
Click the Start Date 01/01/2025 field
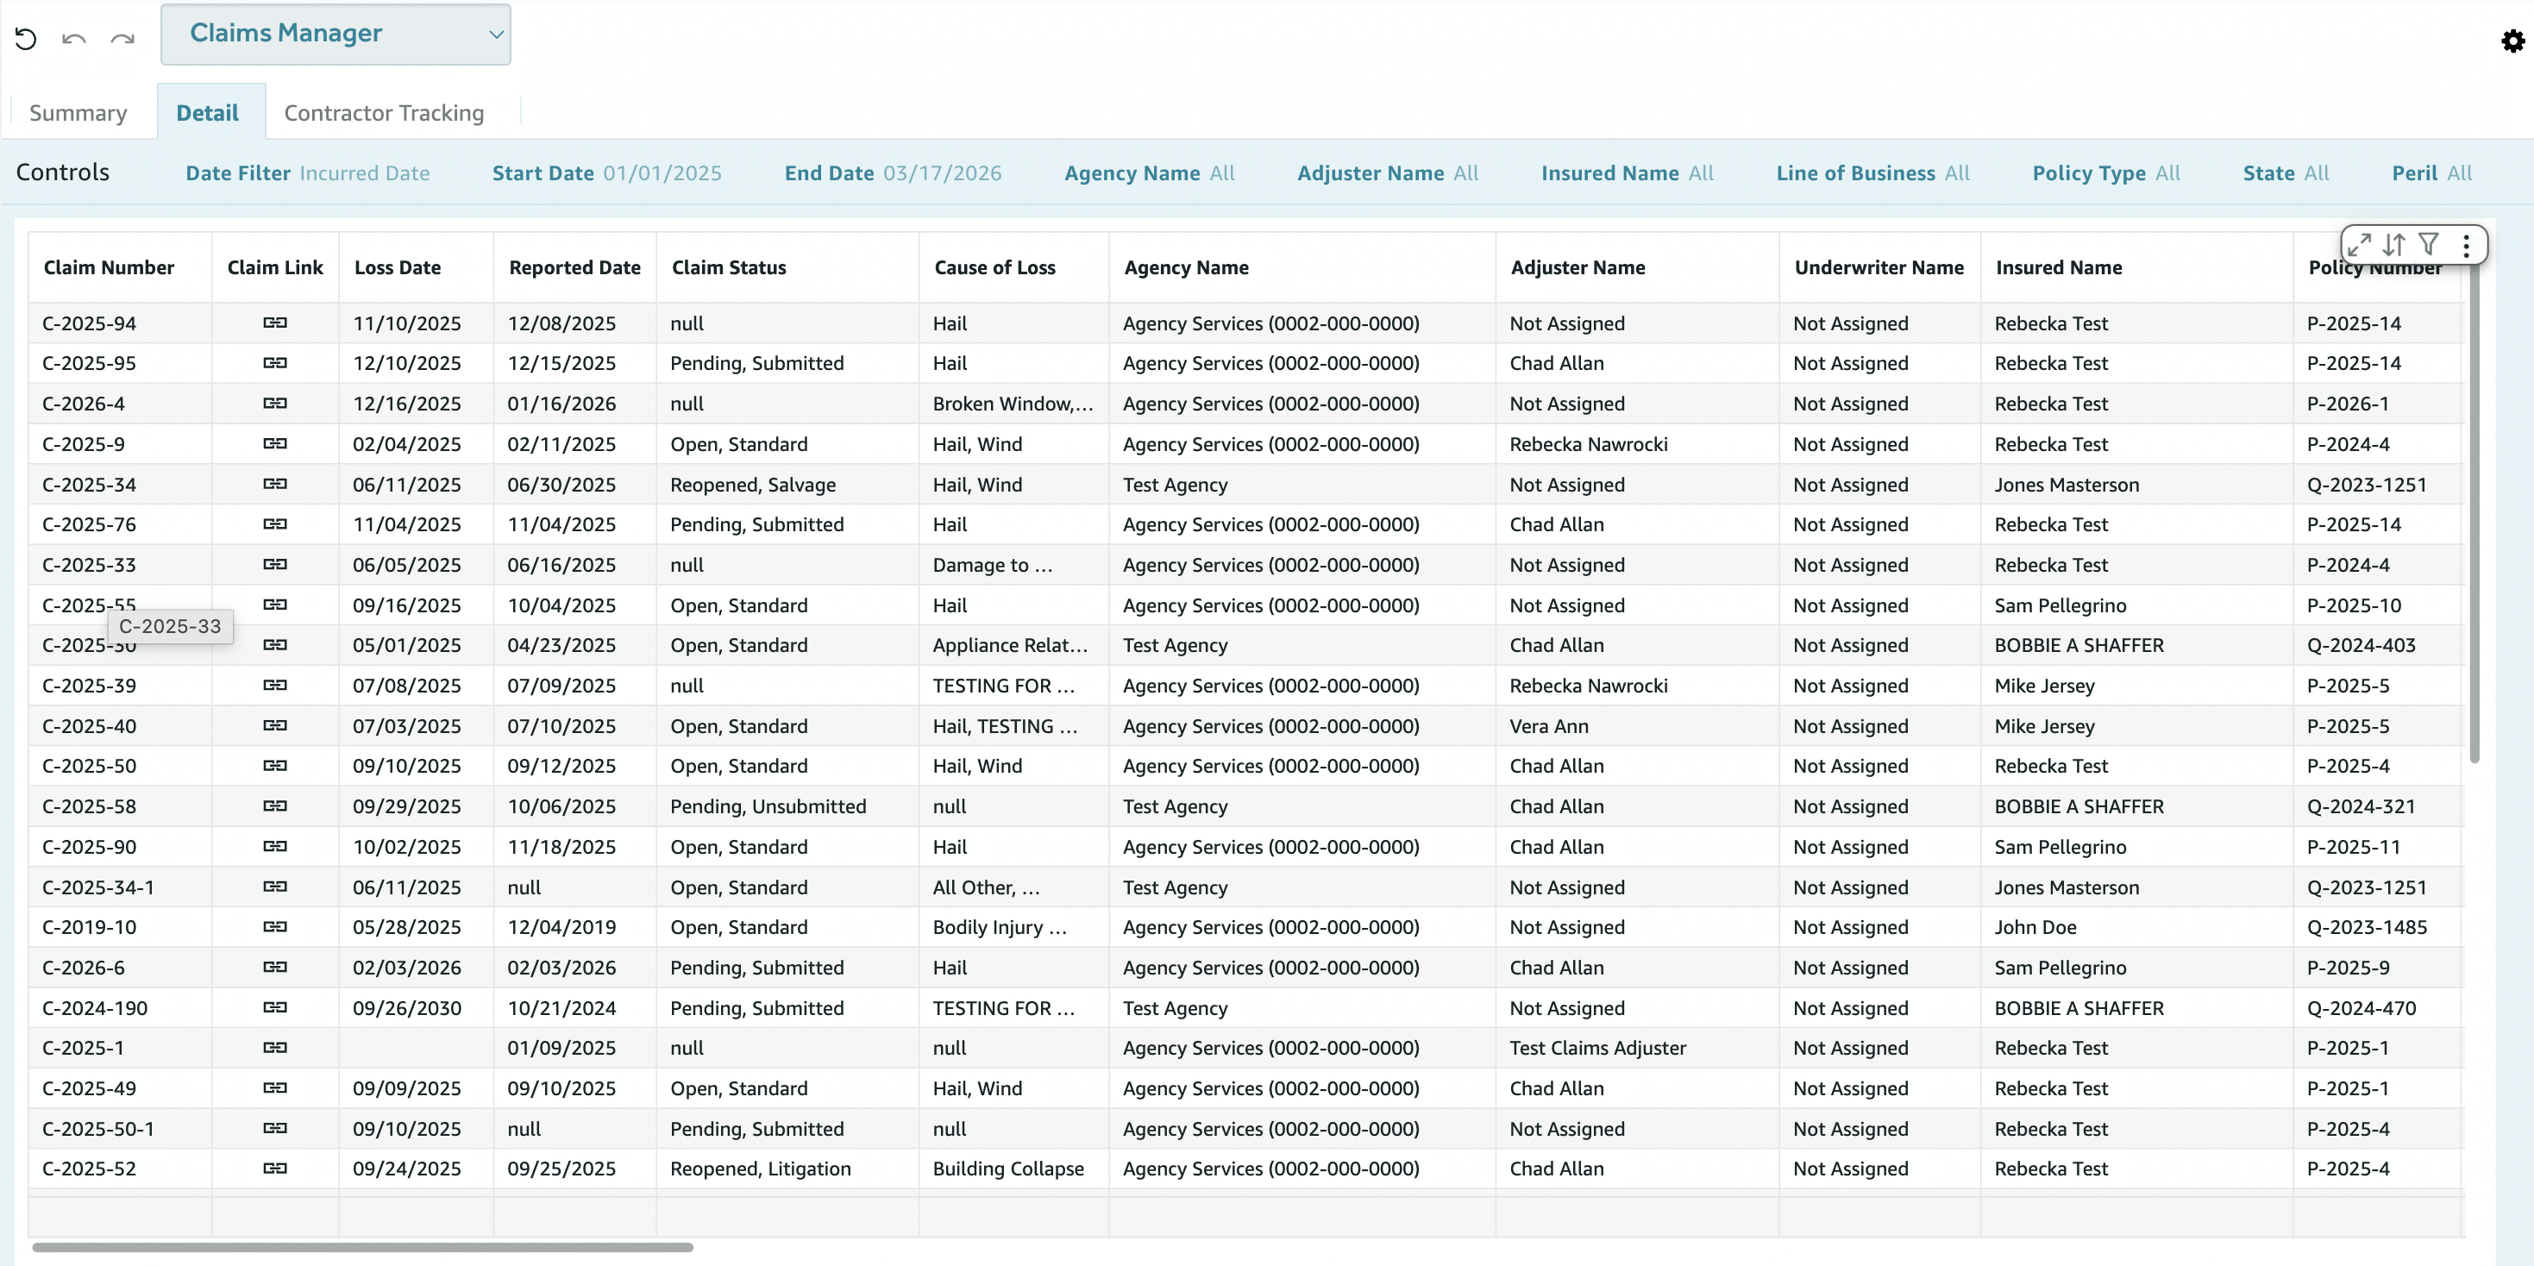606,173
